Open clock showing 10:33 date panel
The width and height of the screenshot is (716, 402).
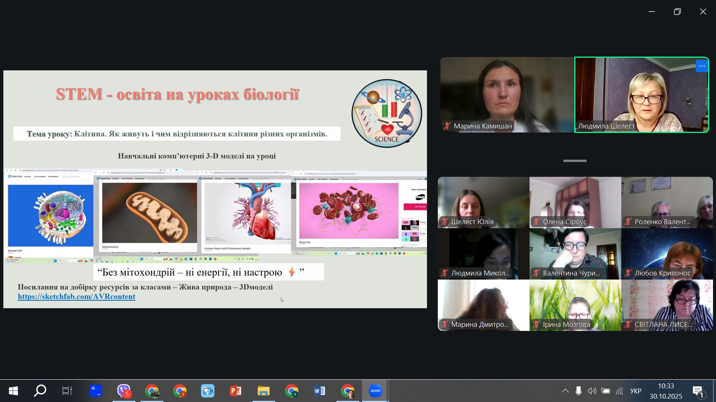pos(666,391)
